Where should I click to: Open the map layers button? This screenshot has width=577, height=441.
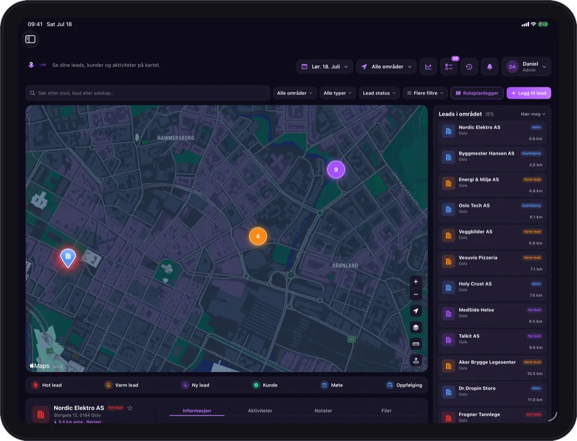(416, 328)
